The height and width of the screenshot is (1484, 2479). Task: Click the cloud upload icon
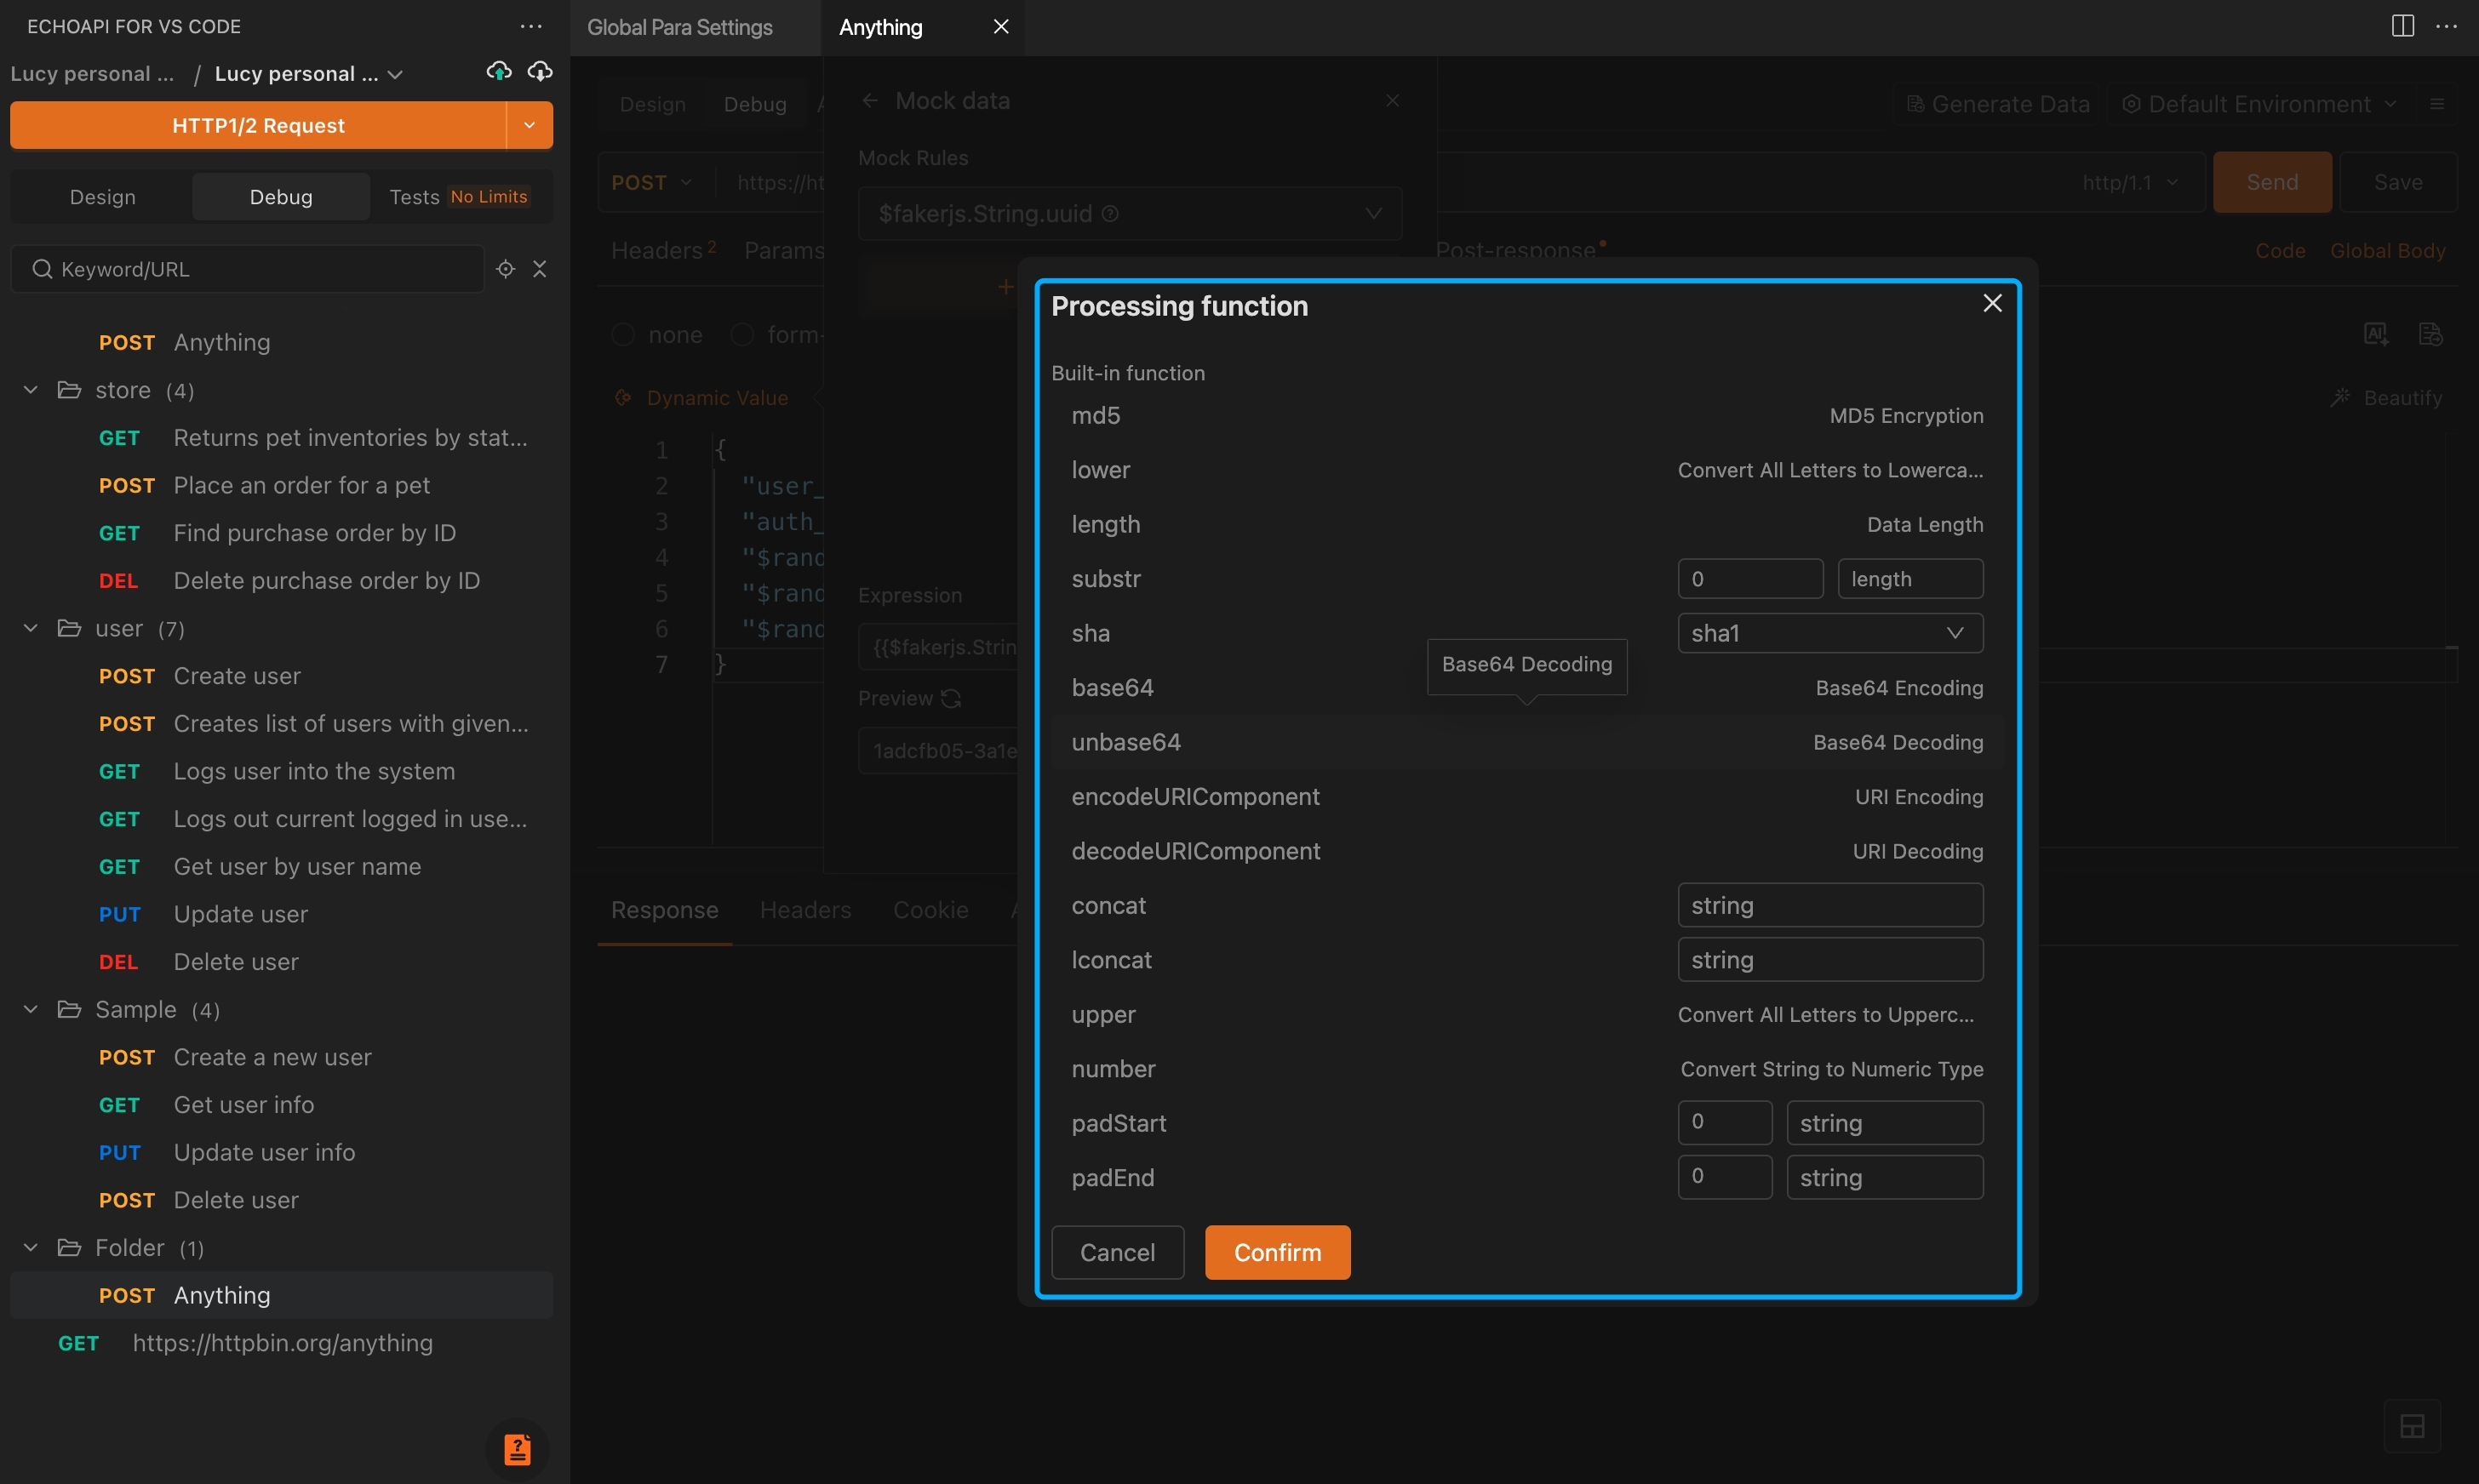[498, 72]
